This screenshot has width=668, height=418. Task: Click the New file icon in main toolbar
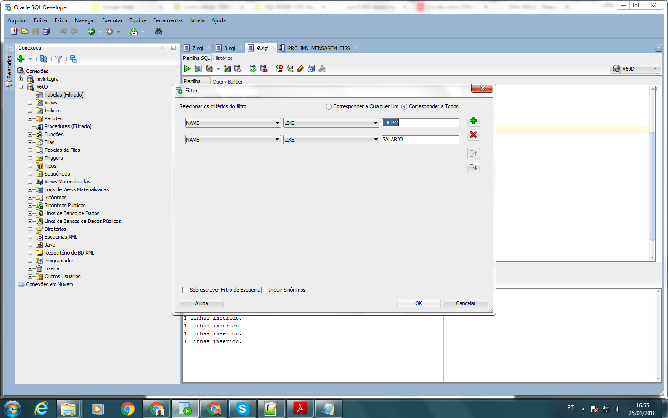tap(14, 32)
